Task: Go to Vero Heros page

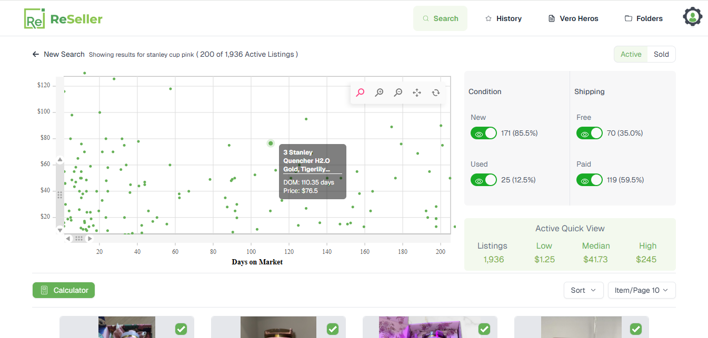Action: click(573, 18)
